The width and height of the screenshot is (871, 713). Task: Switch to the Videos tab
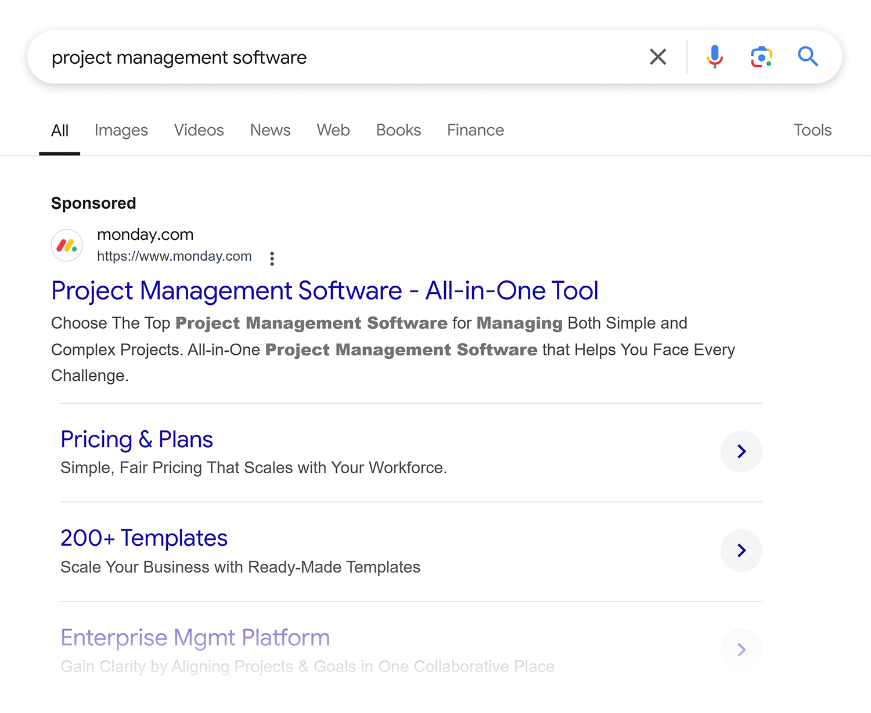[x=199, y=131]
